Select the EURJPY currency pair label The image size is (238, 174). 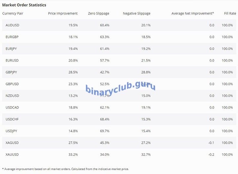[x=12, y=49]
